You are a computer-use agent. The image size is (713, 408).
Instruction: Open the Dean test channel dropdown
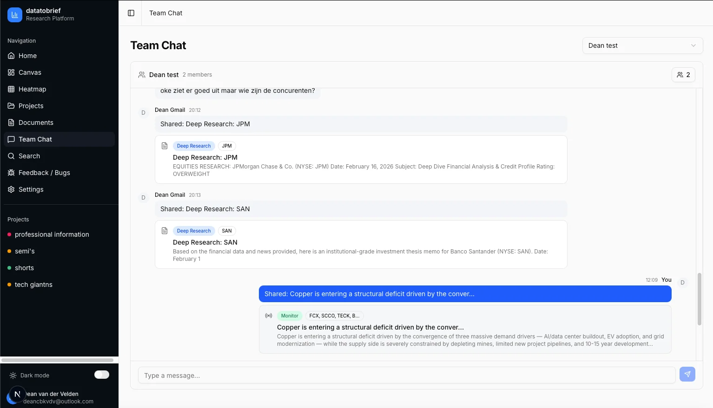tap(642, 45)
